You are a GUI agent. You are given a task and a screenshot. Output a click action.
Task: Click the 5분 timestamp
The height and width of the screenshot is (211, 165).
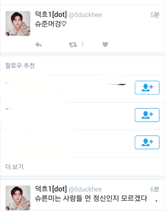[155, 15]
